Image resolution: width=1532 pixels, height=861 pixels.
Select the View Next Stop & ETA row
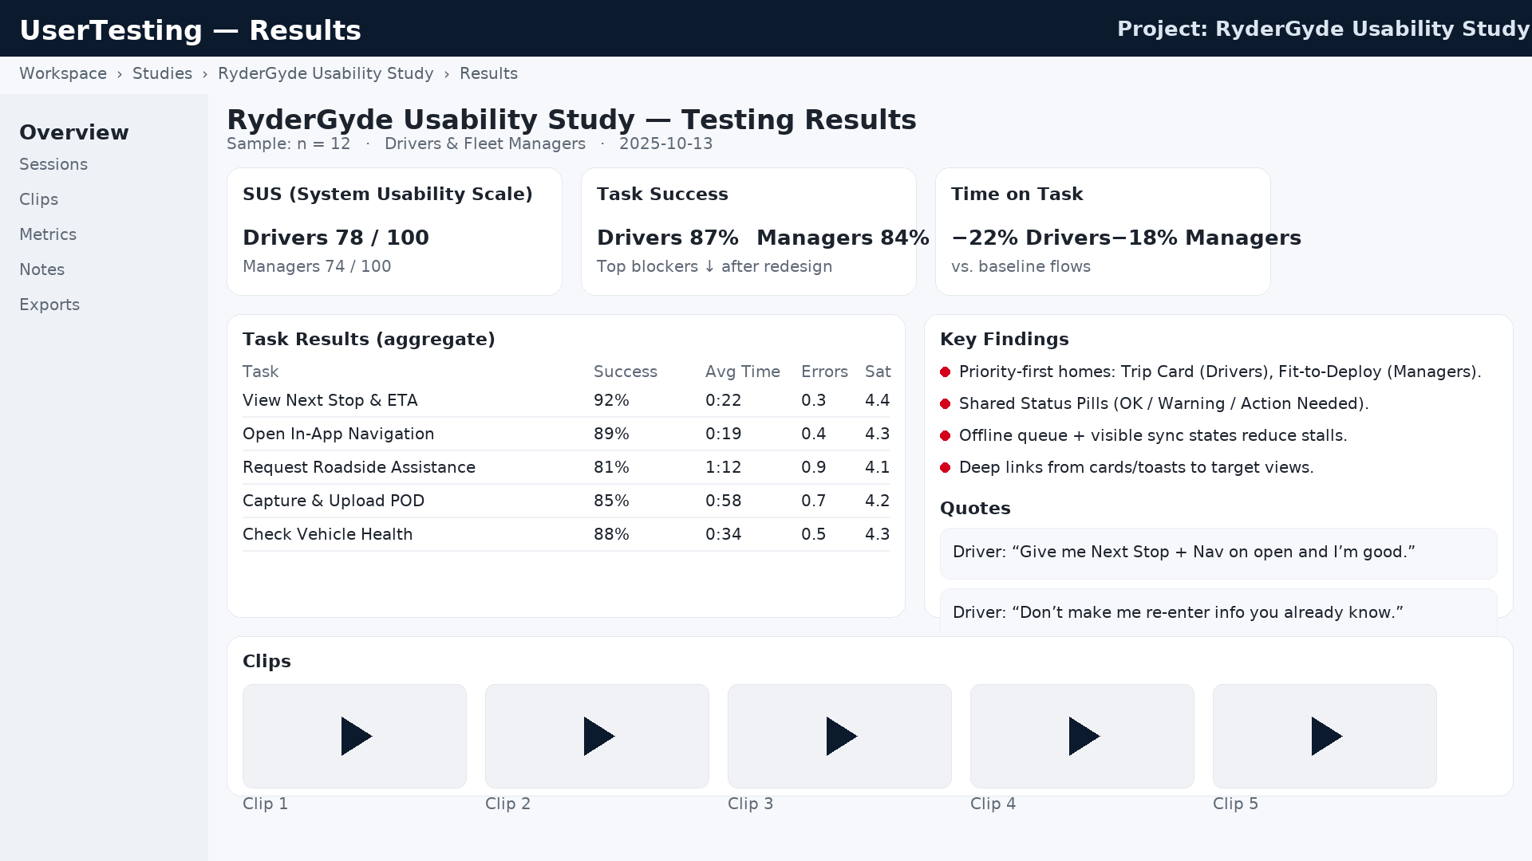coord(330,400)
